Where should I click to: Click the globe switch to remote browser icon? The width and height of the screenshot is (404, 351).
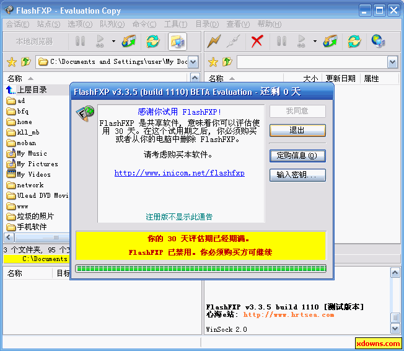[378, 42]
